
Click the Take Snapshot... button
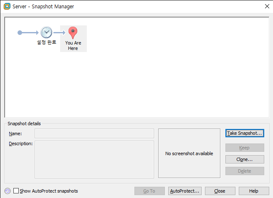point(245,133)
